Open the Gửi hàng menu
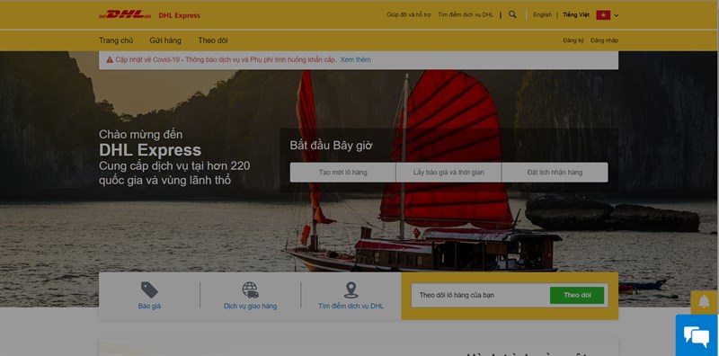The width and height of the screenshot is (719, 356). [165, 40]
